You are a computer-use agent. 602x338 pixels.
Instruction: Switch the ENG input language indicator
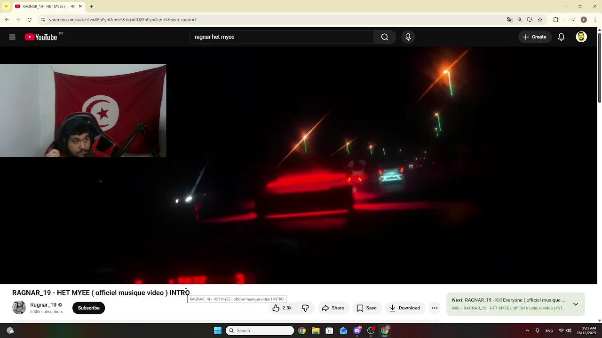coord(549,331)
